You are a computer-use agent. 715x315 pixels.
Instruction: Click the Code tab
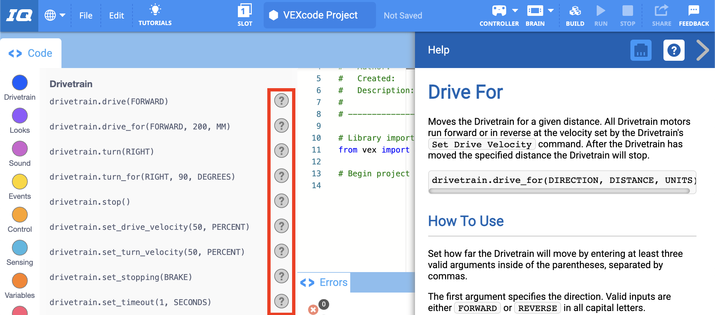pos(31,53)
